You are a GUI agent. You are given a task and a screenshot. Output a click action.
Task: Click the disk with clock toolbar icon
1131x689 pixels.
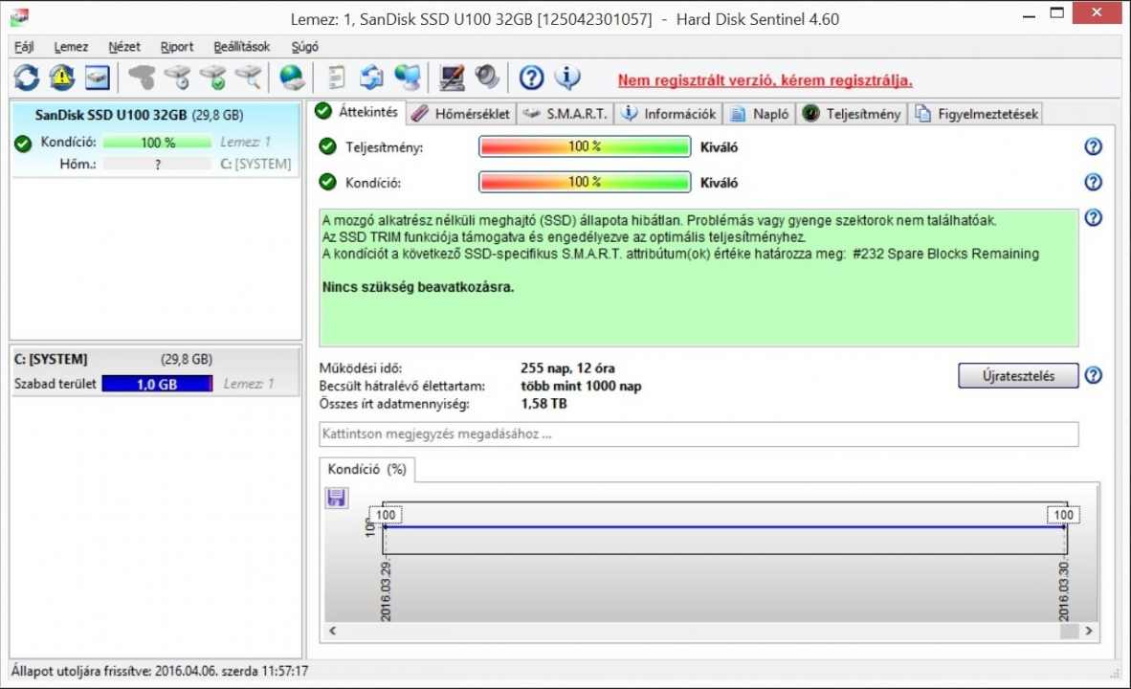point(177,78)
